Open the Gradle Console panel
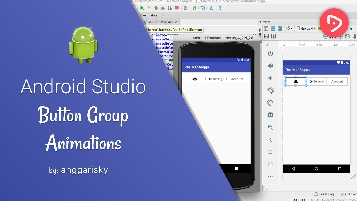This screenshot has height=201, width=357. (x=349, y=194)
